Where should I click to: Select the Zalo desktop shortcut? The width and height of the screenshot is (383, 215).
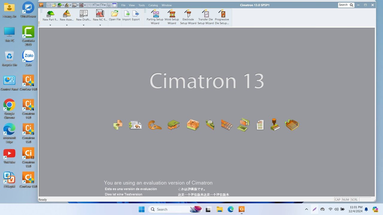(x=28, y=59)
